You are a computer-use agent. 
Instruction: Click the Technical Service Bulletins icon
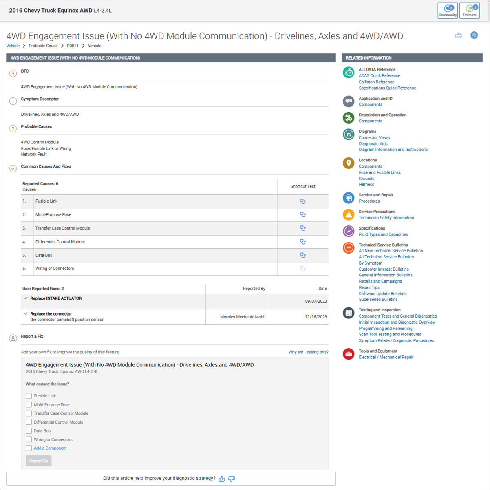point(349,247)
